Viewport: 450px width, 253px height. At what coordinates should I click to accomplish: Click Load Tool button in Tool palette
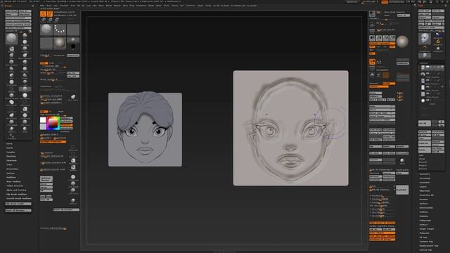425,11
